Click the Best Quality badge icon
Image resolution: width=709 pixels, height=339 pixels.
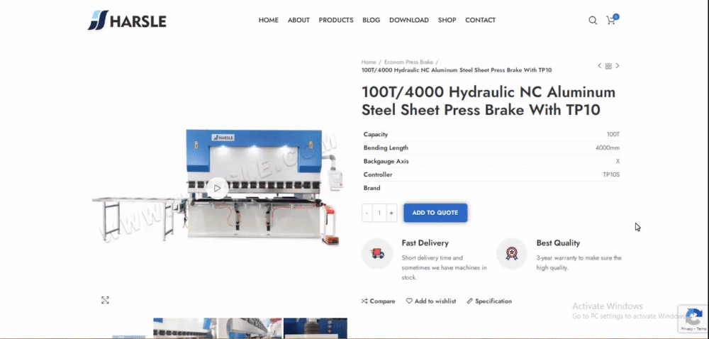511,254
